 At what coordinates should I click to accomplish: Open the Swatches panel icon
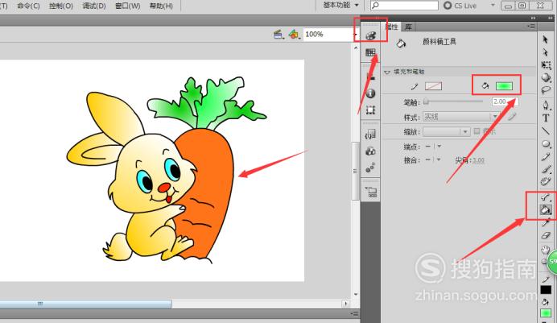click(x=370, y=52)
